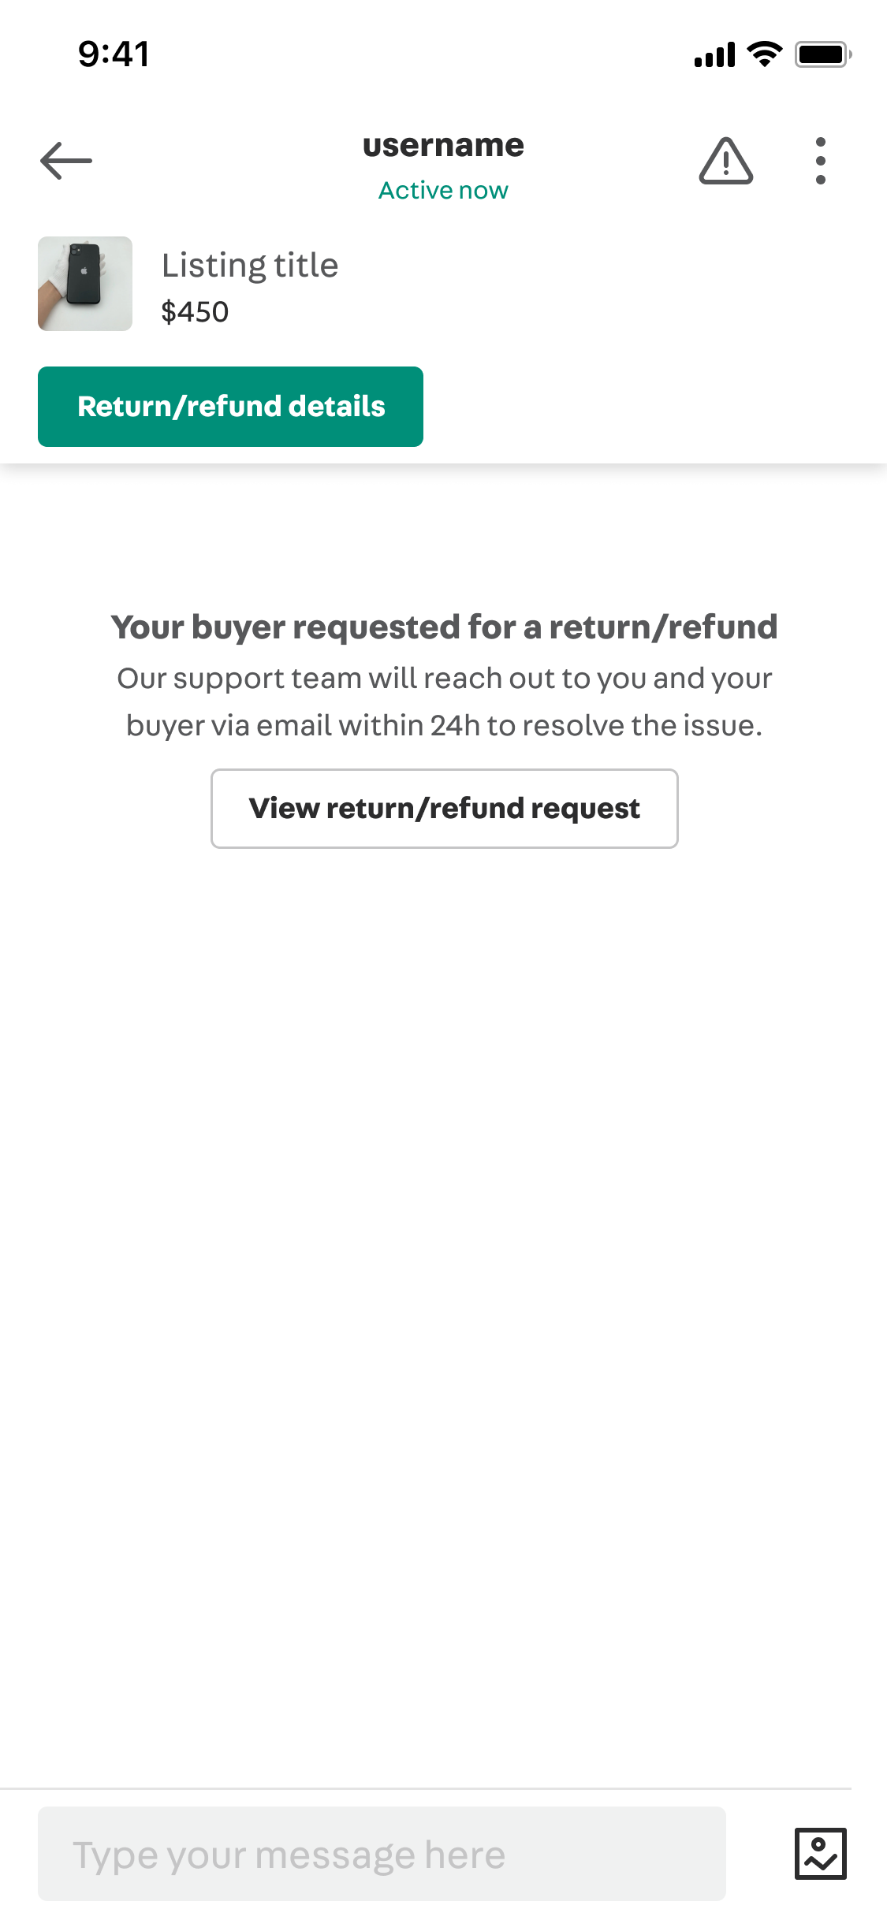The height and width of the screenshot is (1920, 887).
Task: Tap the $450 listing price
Action: [195, 312]
